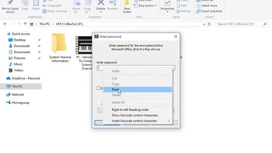Image resolution: width=272 pixels, height=153 pixels.
Task: Click the search magnifier icon
Action: coord(265,24)
